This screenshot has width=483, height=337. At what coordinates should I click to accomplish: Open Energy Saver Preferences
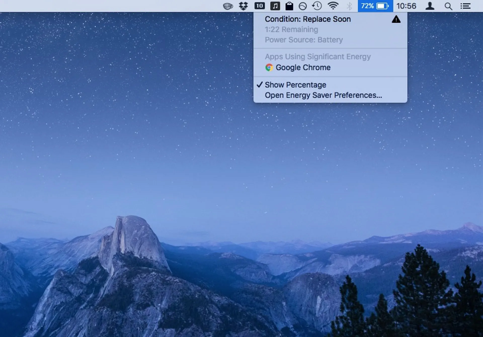click(323, 95)
